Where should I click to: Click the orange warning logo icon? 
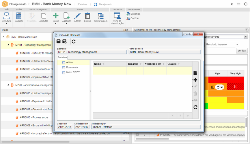[5, 4]
